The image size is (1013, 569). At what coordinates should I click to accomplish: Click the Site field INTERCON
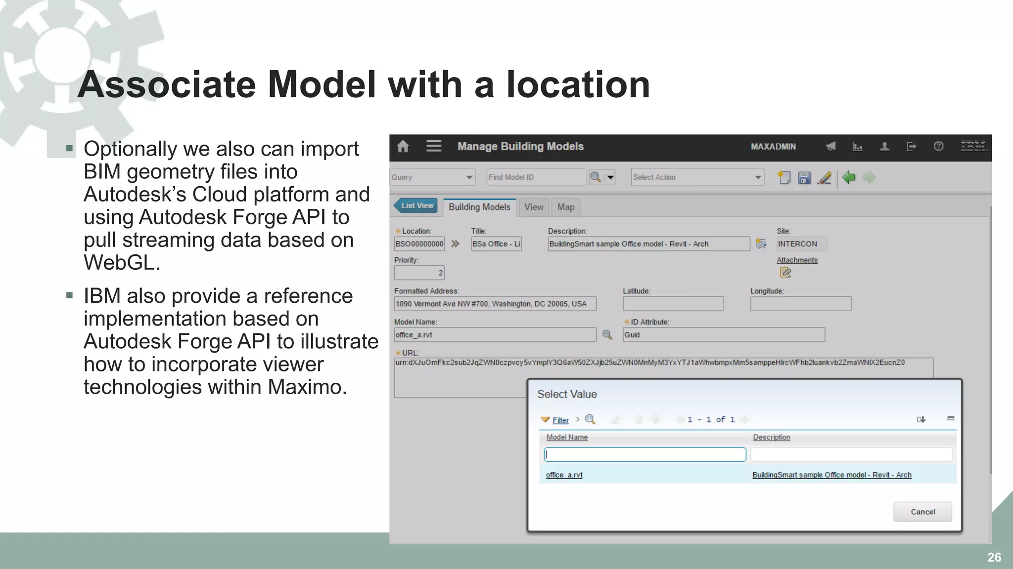pos(801,244)
